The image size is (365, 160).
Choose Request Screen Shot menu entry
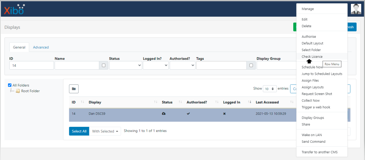click(317, 94)
